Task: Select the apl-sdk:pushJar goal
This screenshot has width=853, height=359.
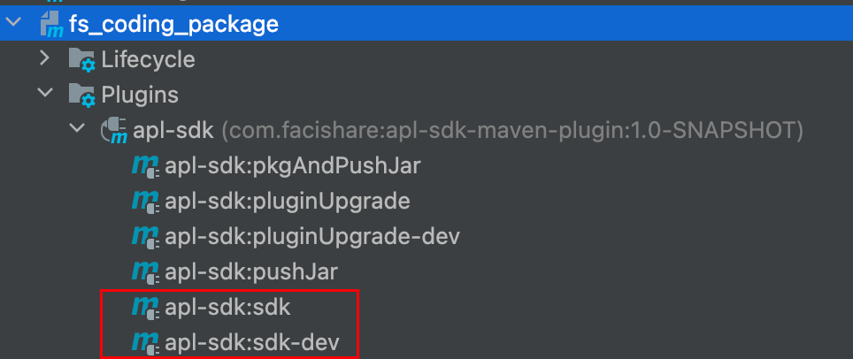Action: (250, 271)
